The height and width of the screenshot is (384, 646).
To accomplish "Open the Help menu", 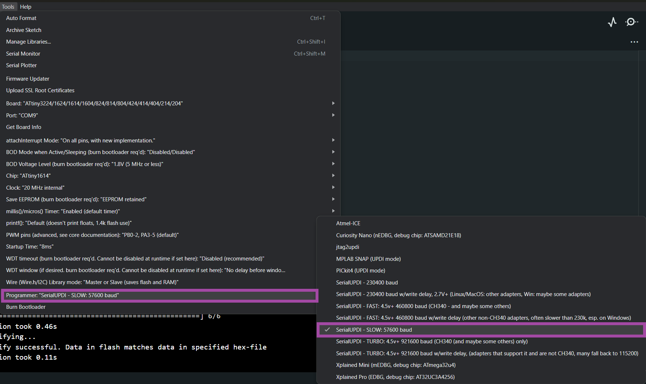I will 25,7.
